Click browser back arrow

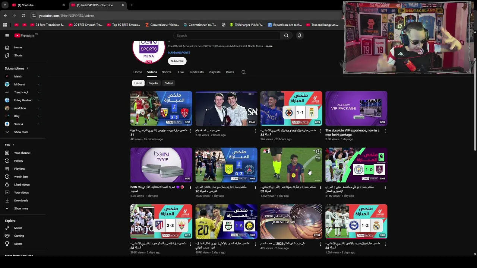tap(5, 16)
